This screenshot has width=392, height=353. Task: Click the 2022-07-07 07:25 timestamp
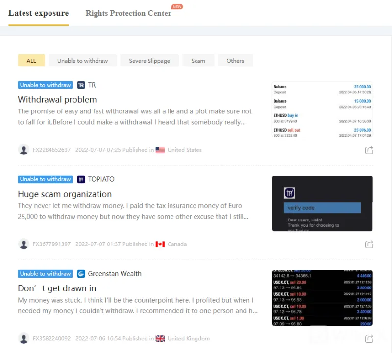coord(98,150)
